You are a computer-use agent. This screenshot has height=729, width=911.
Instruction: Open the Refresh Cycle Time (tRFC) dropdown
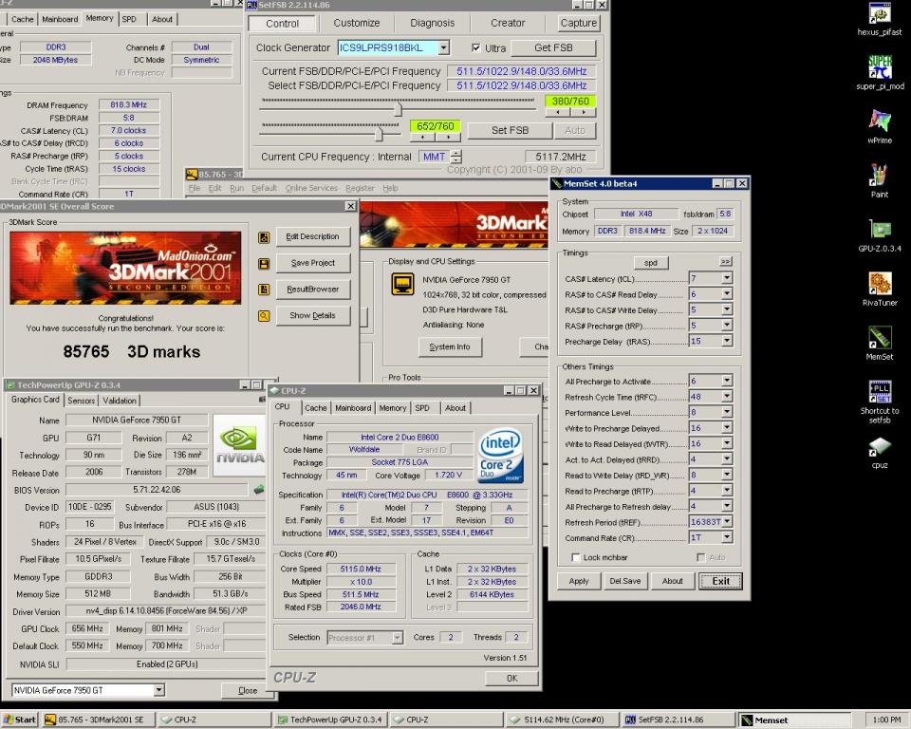tap(727, 397)
